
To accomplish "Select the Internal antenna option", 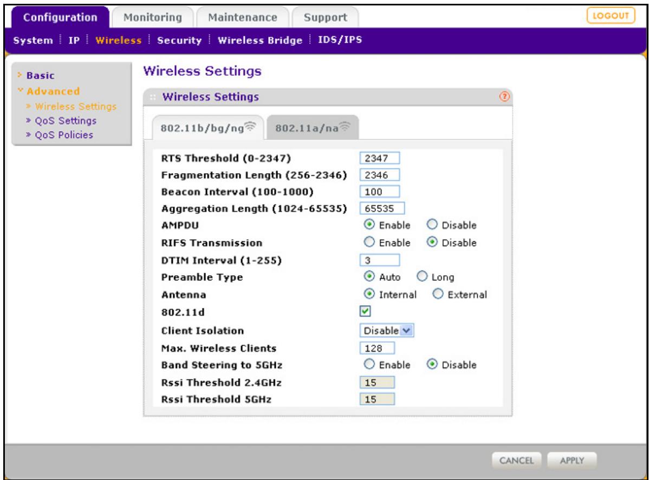I will coord(369,294).
